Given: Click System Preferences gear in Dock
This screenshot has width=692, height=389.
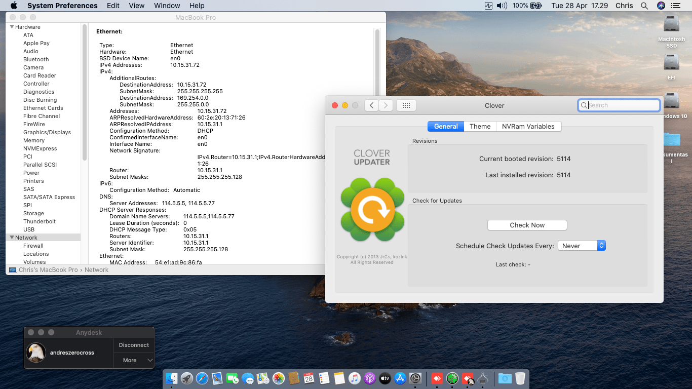Looking at the screenshot, I should click(415, 378).
